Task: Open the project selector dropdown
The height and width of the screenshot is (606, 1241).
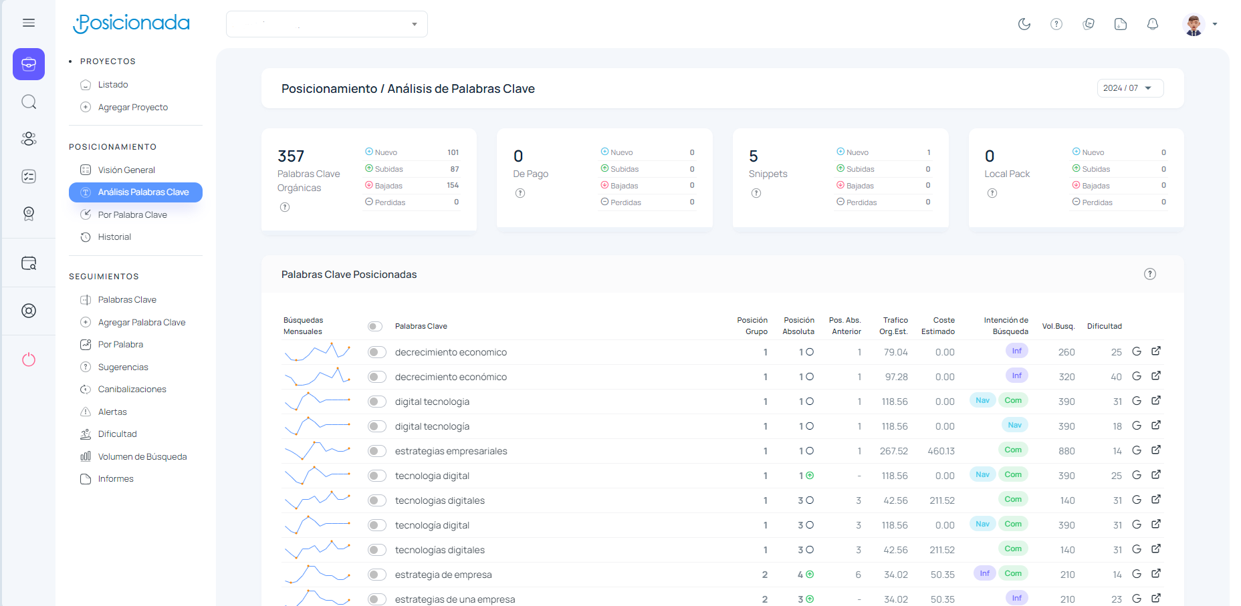Action: pyautogui.click(x=327, y=24)
